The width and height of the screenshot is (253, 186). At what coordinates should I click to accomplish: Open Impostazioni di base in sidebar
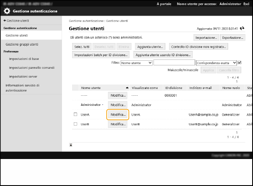24,59
